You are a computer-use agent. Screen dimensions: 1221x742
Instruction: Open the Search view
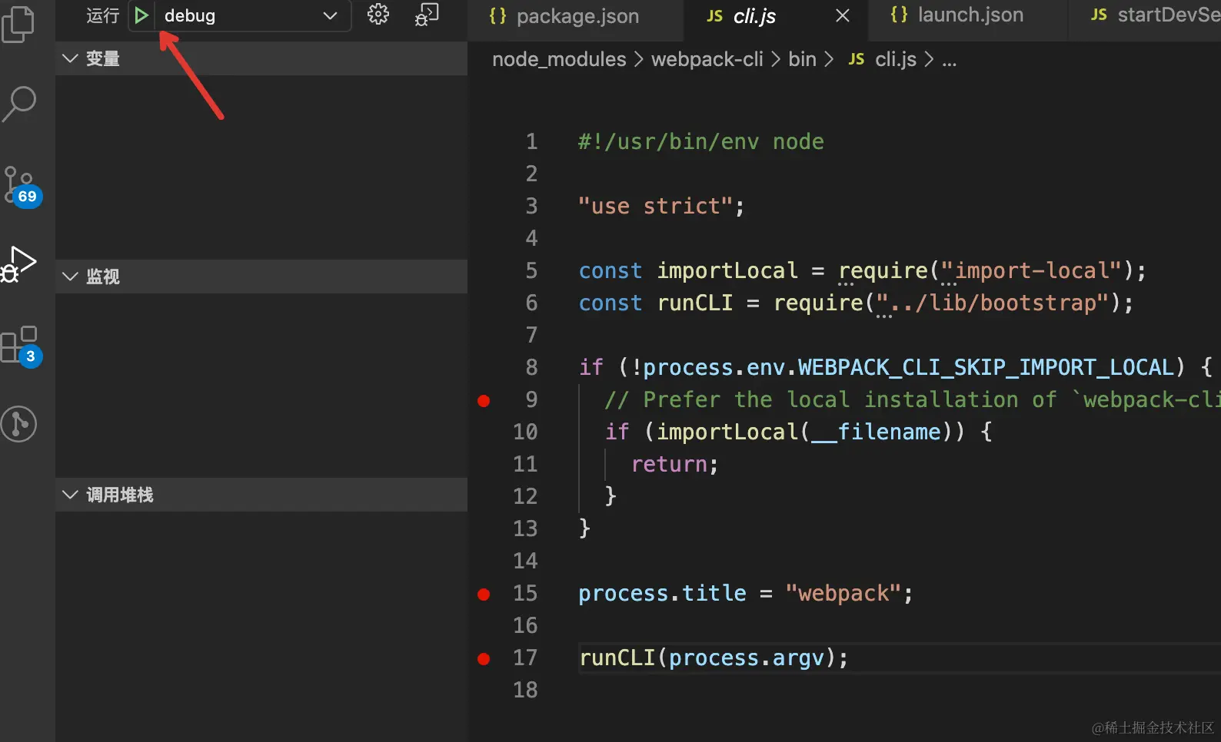pyautogui.click(x=19, y=104)
